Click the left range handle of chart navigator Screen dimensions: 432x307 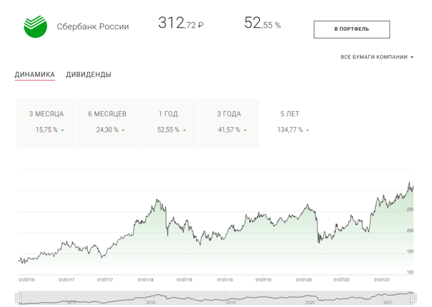pyautogui.click(x=18, y=298)
